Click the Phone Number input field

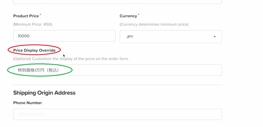[117, 115]
